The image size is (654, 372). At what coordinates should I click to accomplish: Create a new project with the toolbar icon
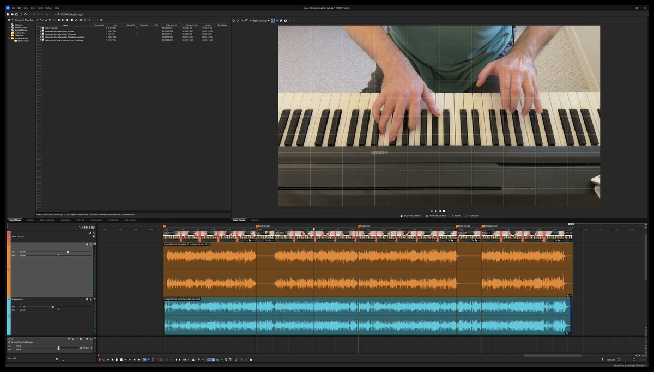tap(8, 14)
